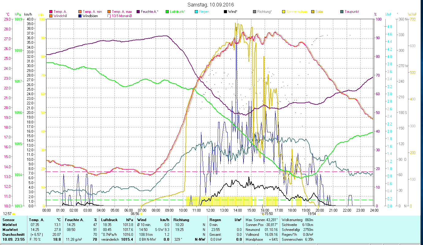Click the Sichtweite 6-10km entry
The image size is (423, 245).
coord(297,225)
